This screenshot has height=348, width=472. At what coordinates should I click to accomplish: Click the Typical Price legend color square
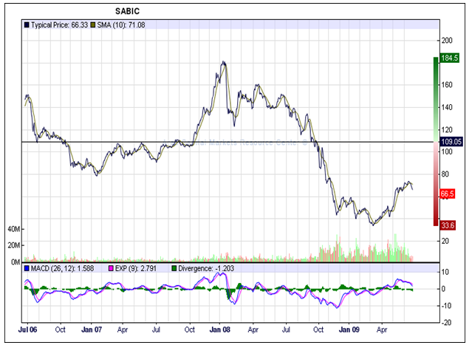[27, 24]
